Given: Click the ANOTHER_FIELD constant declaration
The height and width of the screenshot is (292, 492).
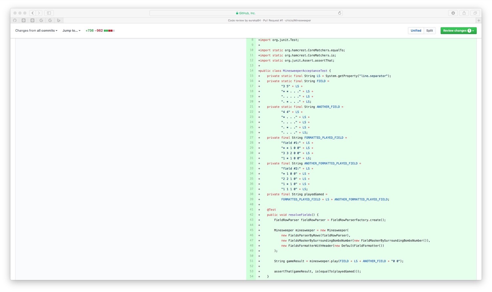Looking at the screenshot, I should click(328, 107).
